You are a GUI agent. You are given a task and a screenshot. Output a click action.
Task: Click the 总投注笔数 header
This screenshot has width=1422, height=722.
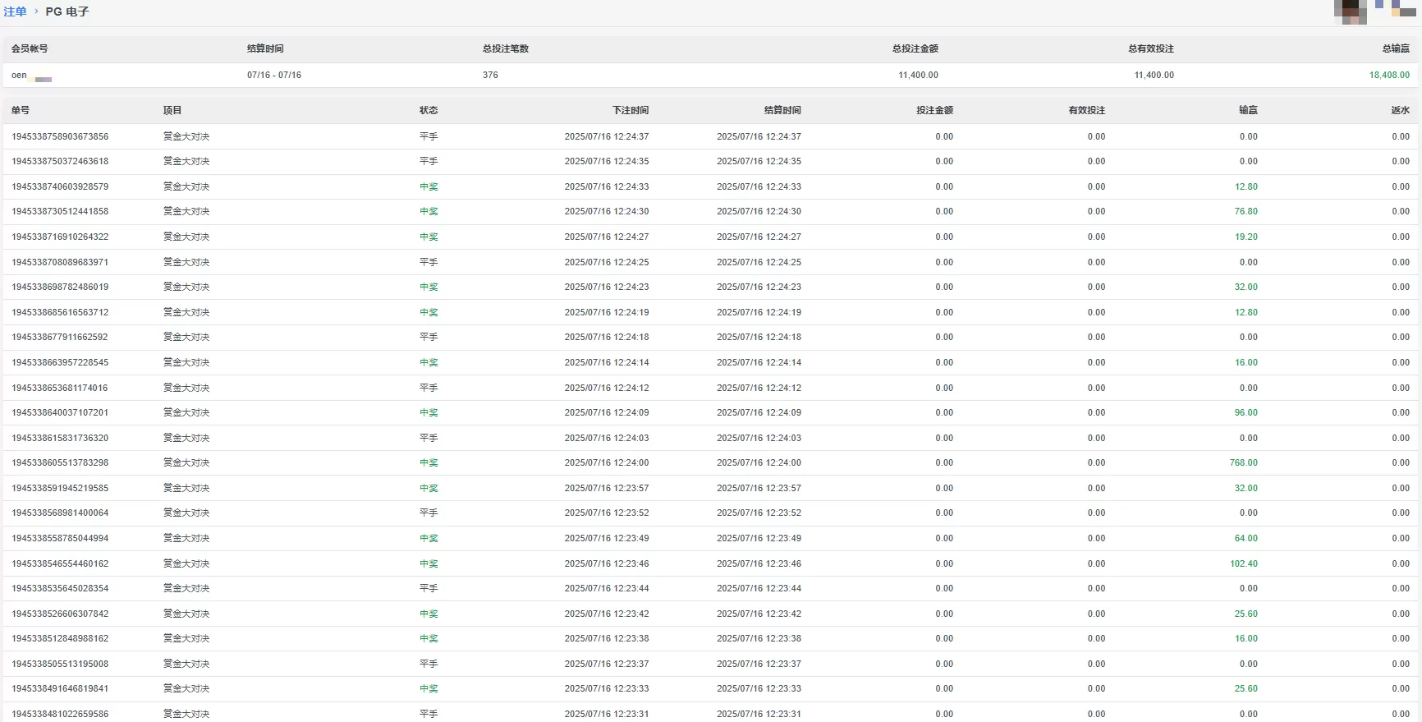point(506,48)
